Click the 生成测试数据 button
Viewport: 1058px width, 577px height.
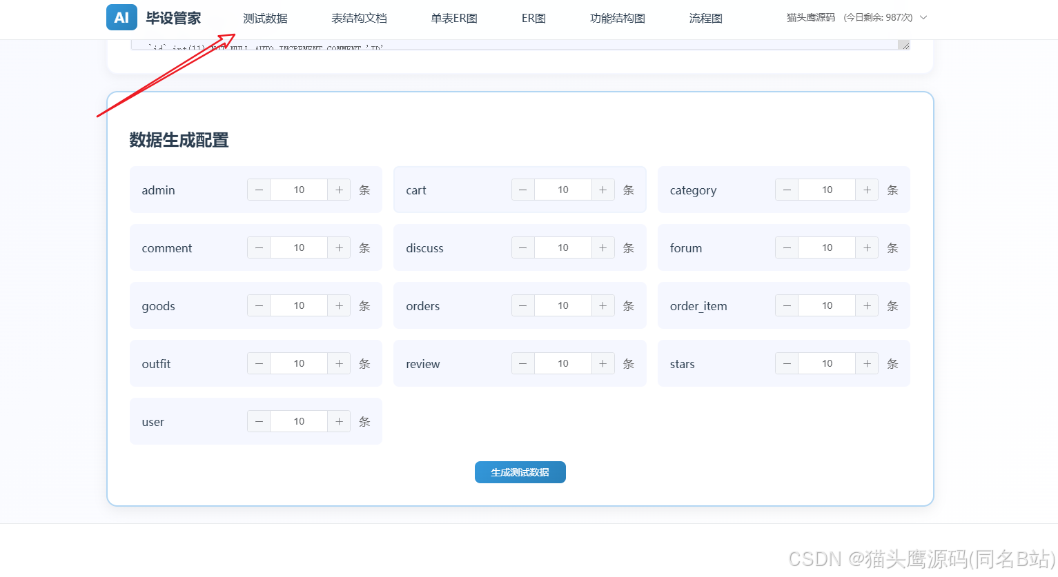520,472
